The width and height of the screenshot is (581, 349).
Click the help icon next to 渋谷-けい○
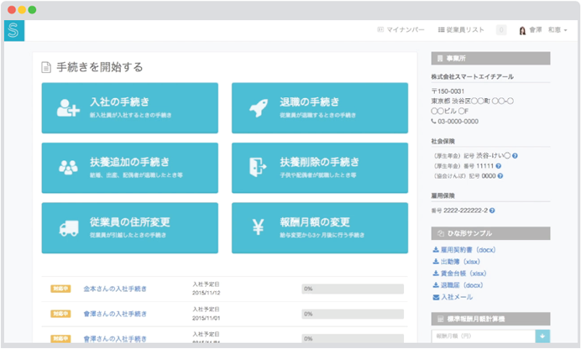(515, 156)
